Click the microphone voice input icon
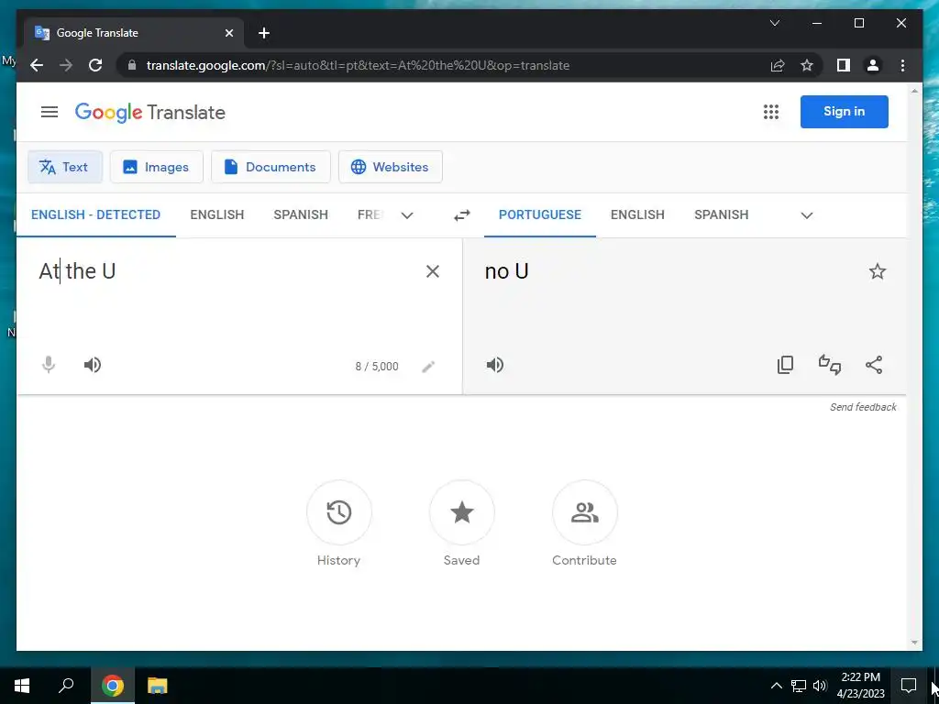Viewport: 939px width, 704px height. [x=49, y=365]
